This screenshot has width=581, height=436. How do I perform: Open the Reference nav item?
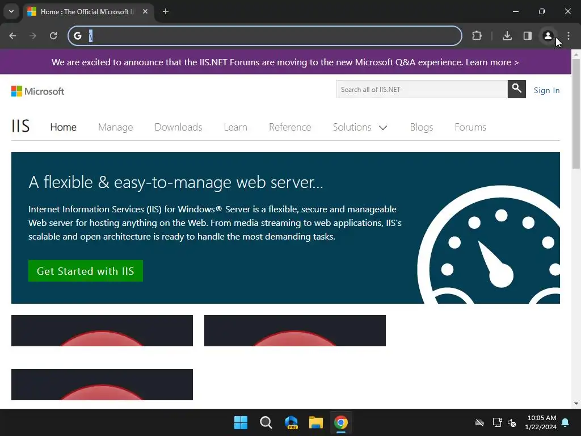click(x=290, y=127)
